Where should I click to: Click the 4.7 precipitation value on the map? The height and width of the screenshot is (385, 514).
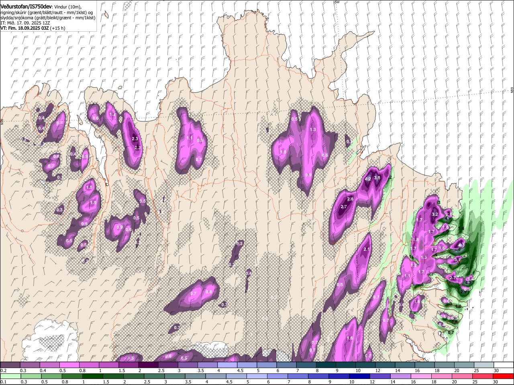point(461,245)
